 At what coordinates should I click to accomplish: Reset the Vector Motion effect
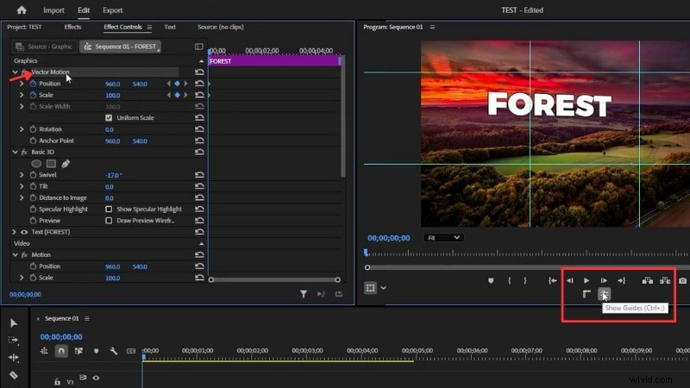point(199,72)
